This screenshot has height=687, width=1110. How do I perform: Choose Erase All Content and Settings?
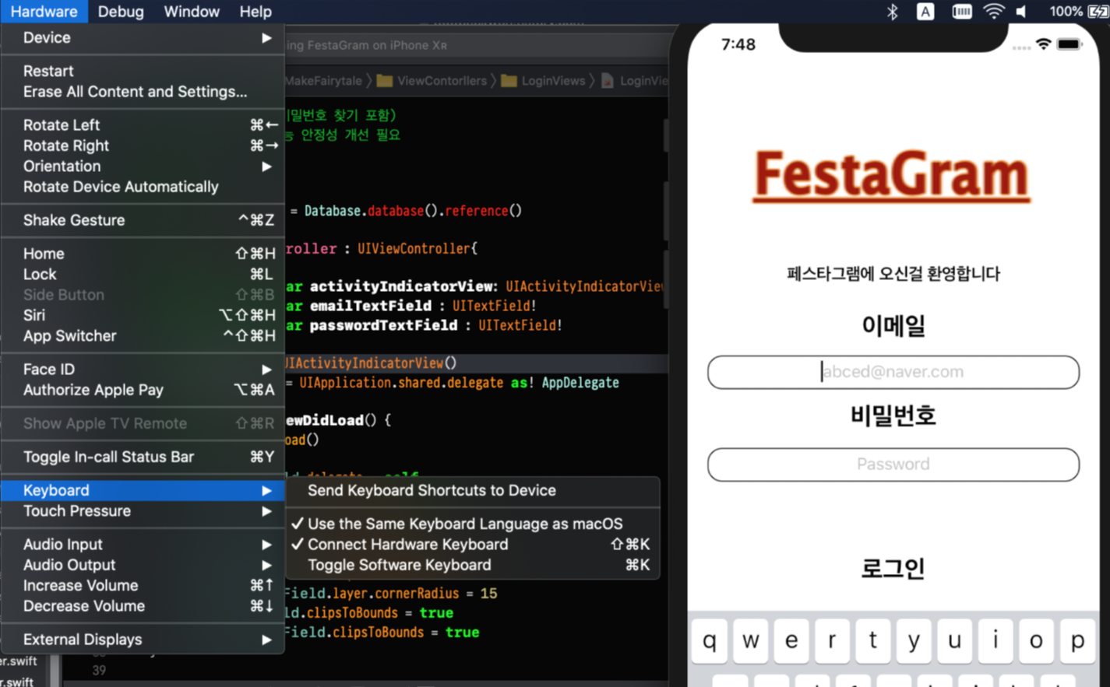(143, 92)
